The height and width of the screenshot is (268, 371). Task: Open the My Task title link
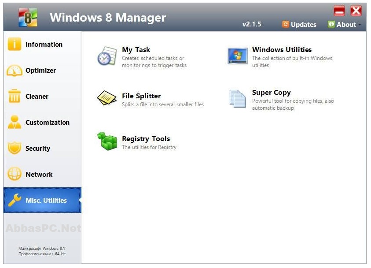pos(136,50)
